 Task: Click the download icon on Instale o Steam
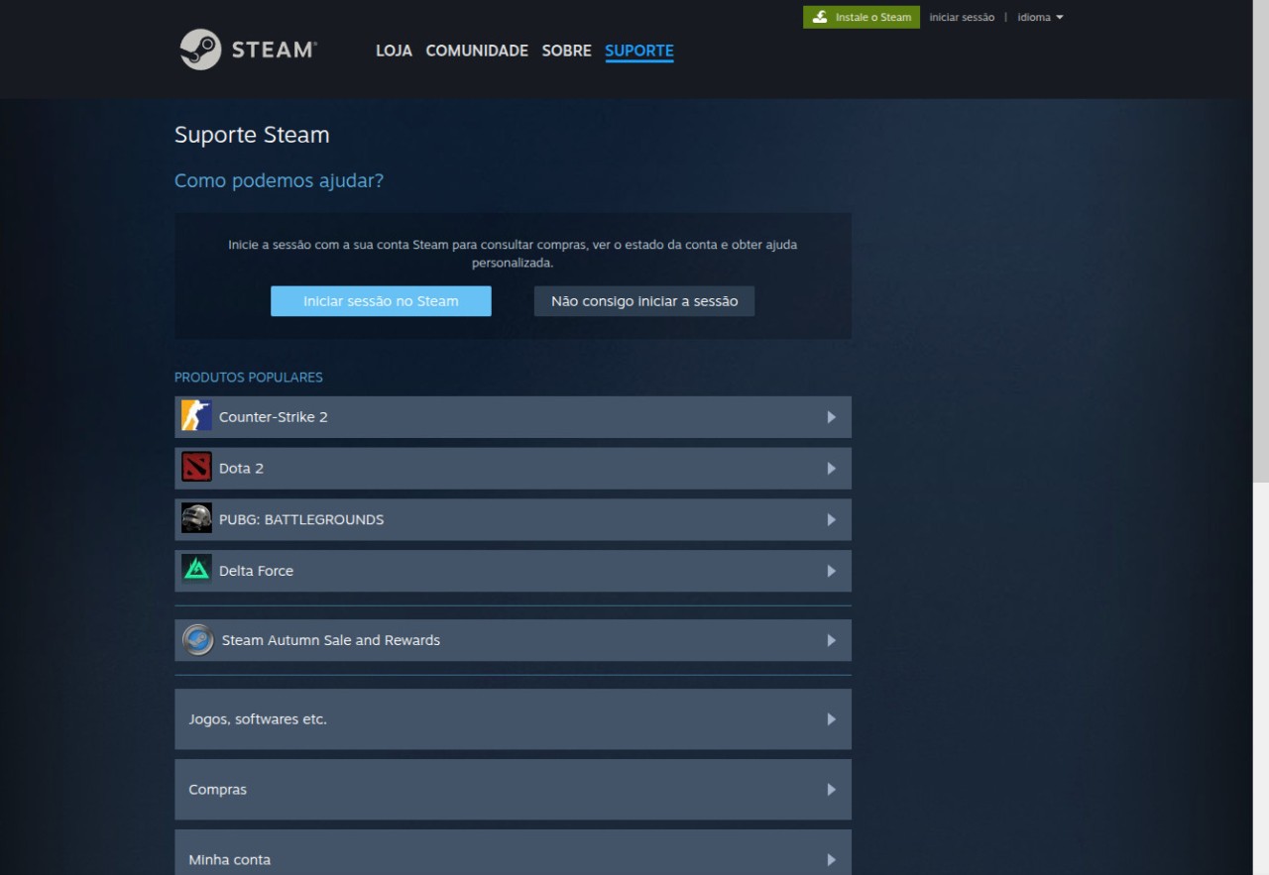point(820,17)
